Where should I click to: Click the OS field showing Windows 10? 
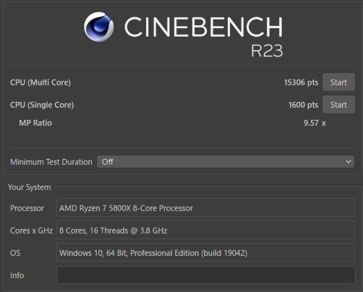205,252
